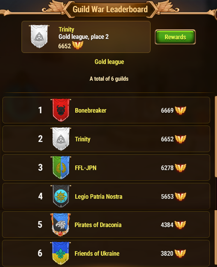Image resolution: width=217 pixels, height=267 pixels.
Task: Select Legio Patria Nostra guild name
Action: point(98,197)
